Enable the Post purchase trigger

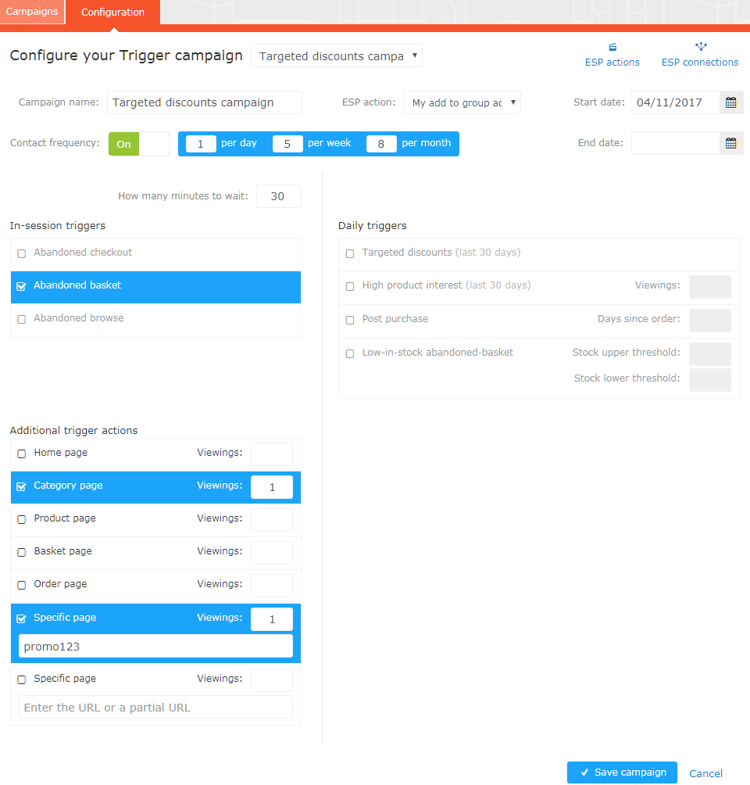coord(349,319)
